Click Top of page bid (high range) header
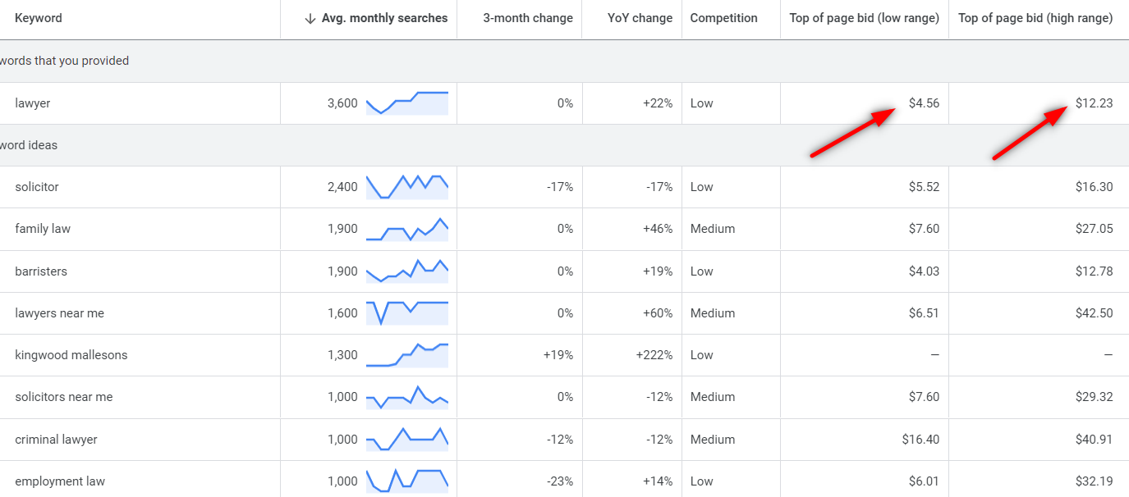The width and height of the screenshot is (1129, 497). [x=1035, y=18]
